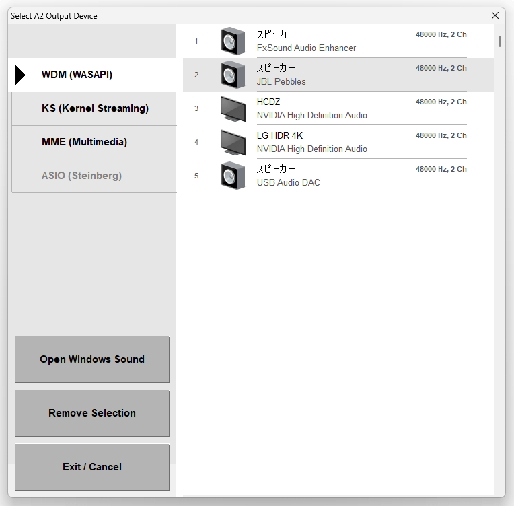Close the Select A2 Output Device dialog

coord(495,15)
